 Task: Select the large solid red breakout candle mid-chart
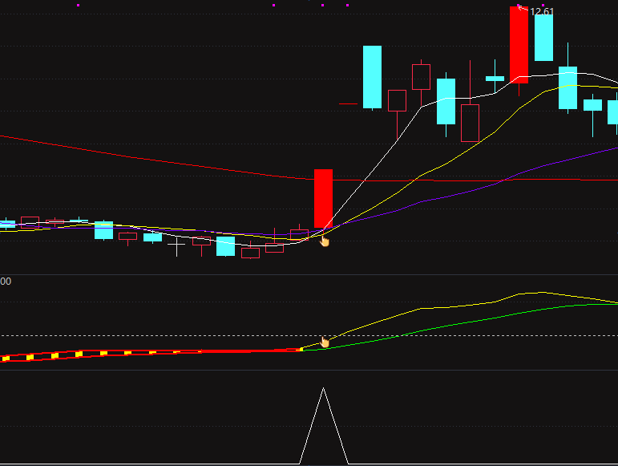tap(323, 199)
